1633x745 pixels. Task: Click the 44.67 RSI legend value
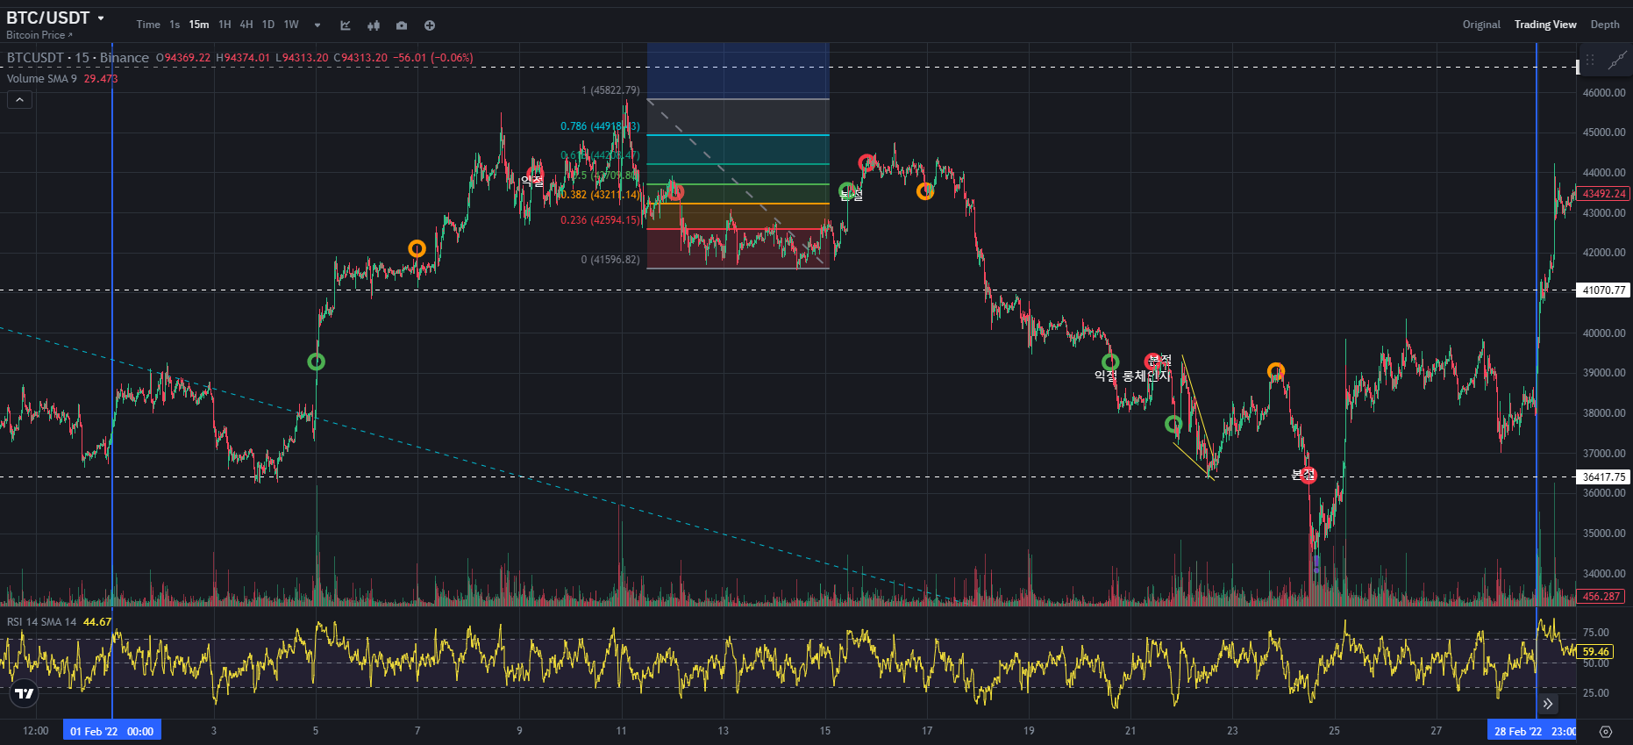tap(97, 622)
